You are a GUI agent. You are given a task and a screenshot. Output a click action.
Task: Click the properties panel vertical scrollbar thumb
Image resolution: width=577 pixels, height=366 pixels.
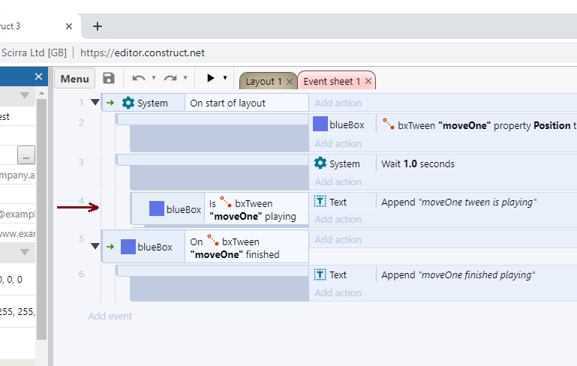pyautogui.click(x=41, y=219)
